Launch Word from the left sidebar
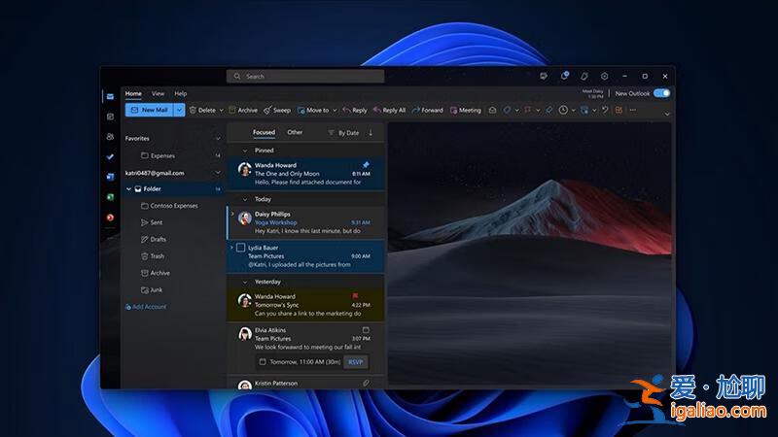Viewport: 778px width, 437px height. pyautogui.click(x=110, y=177)
